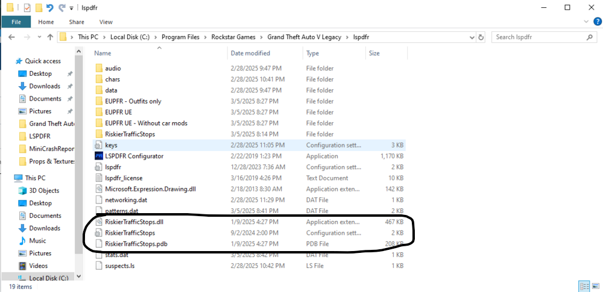Screen dimensions: 603x292
Task: Select pinned Documents under Quick access
Action: [x=45, y=99]
